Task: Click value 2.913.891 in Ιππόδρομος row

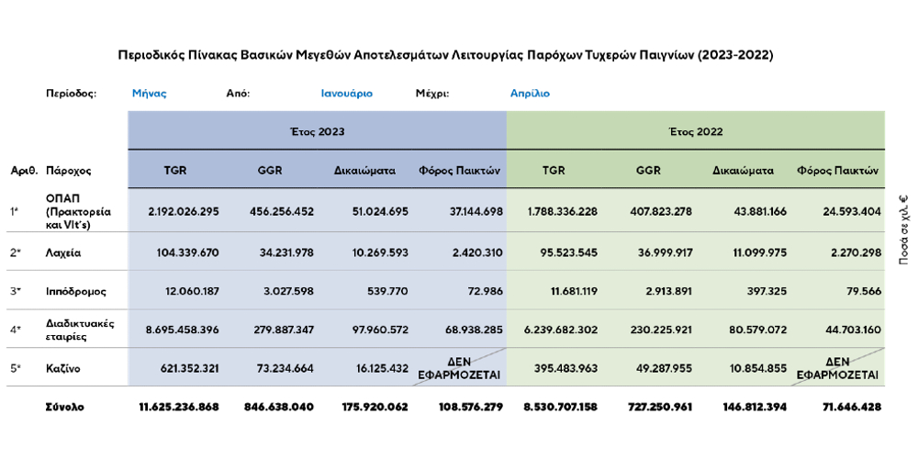Action: coord(669,291)
